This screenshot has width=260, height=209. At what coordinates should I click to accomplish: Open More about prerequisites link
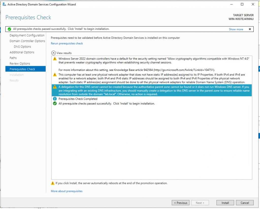point(67,191)
